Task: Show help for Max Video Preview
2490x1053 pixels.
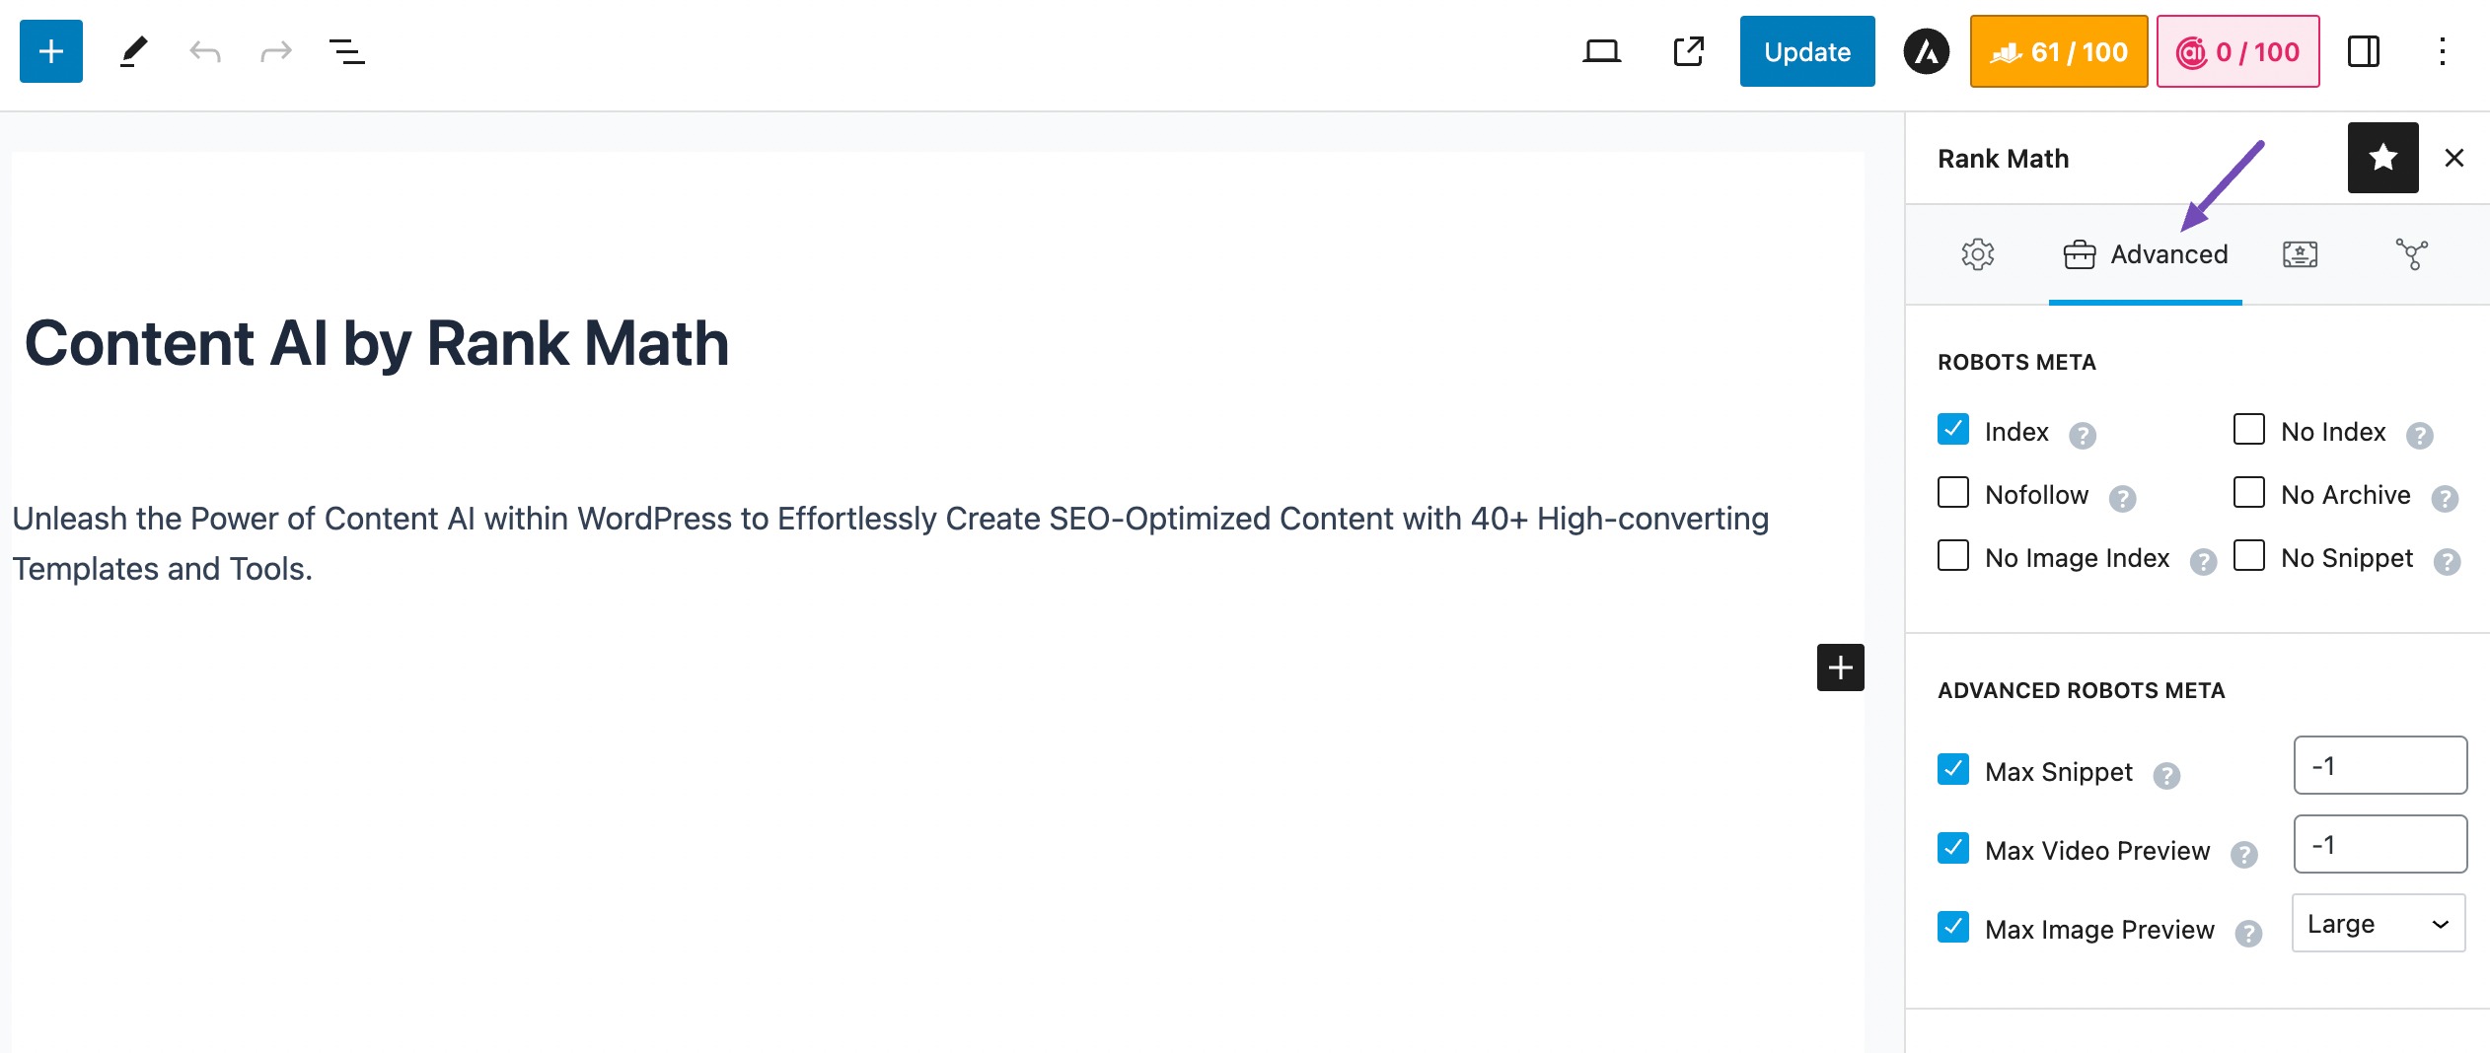Action: [x=2244, y=854]
